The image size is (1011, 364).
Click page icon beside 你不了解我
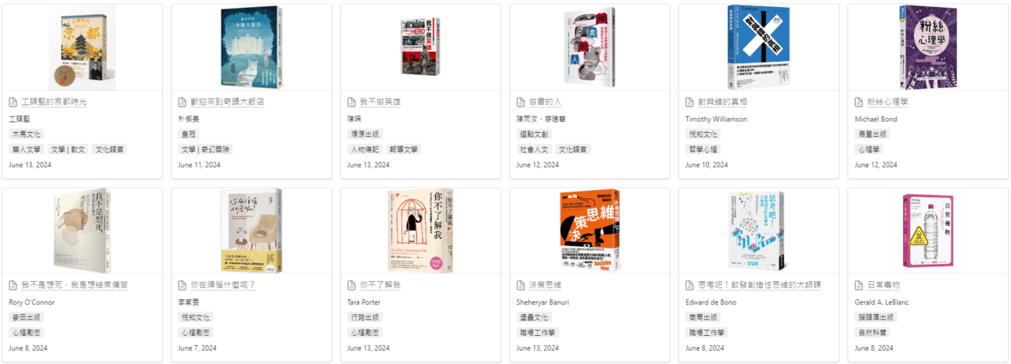tap(351, 285)
